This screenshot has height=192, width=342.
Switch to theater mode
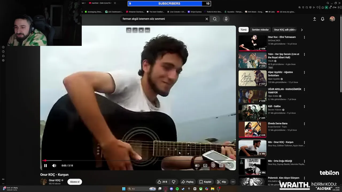221,166
